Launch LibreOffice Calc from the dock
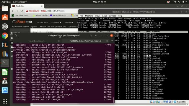 coord(5,72)
